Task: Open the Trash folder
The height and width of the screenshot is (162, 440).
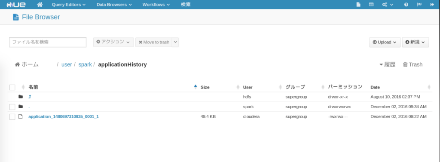Action: (x=412, y=64)
